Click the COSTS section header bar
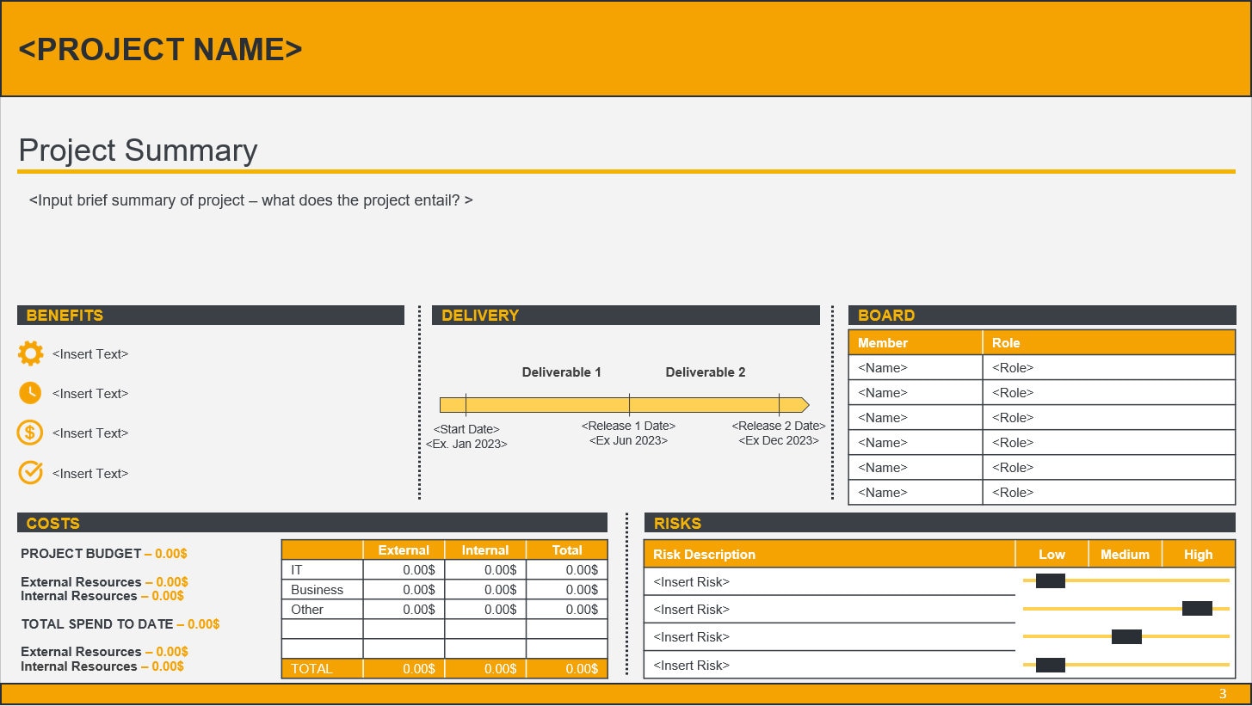Viewport: 1252px width, 706px height. coord(312,523)
